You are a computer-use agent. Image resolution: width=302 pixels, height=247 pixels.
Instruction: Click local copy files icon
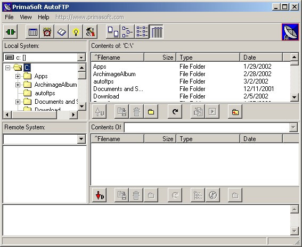(122, 111)
